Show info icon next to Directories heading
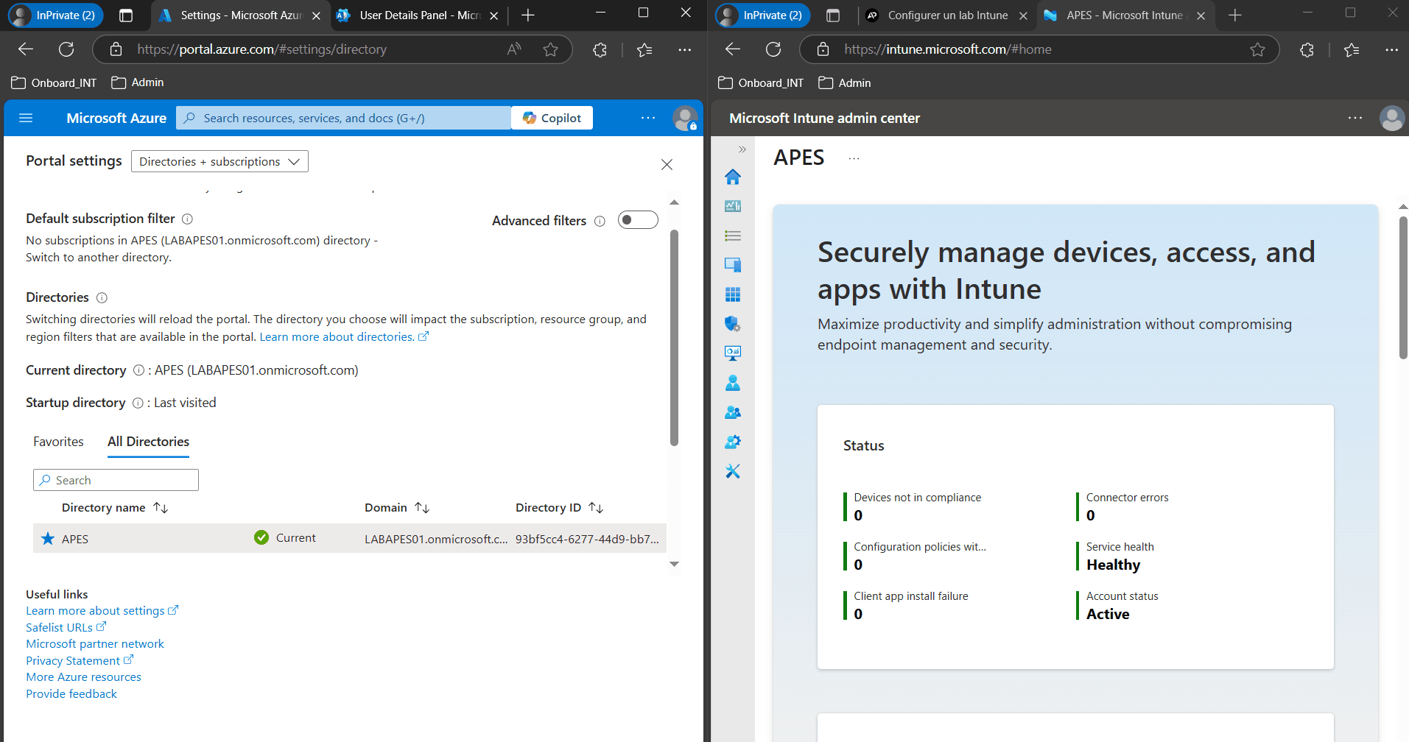The image size is (1409, 742). pyautogui.click(x=102, y=297)
